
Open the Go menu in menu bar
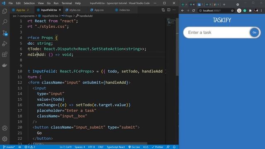click(x=49, y=3)
